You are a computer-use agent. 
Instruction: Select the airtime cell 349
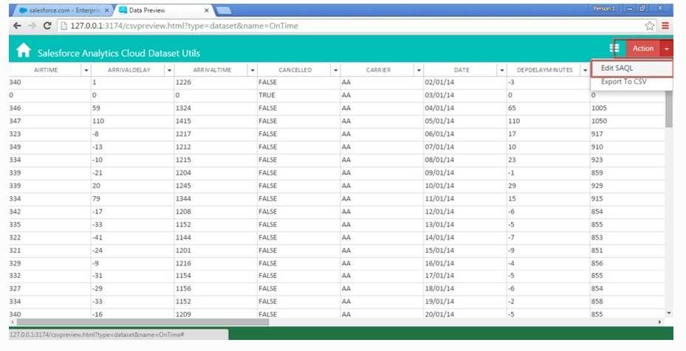pyautogui.click(x=50, y=147)
